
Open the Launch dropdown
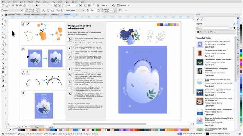tap(128, 5)
